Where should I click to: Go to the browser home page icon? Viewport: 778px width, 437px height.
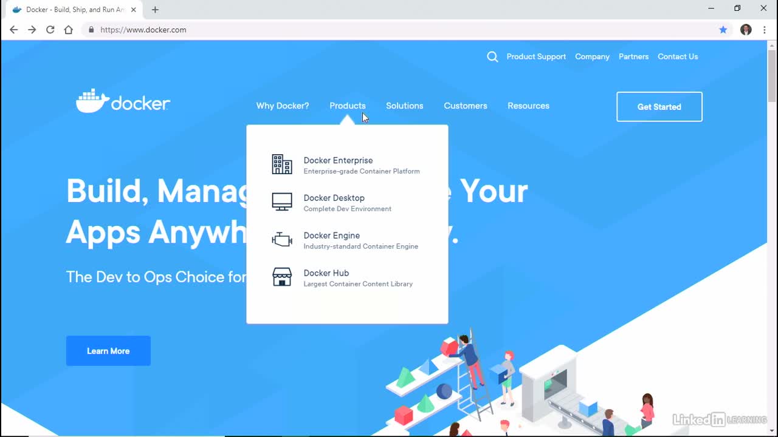68,30
